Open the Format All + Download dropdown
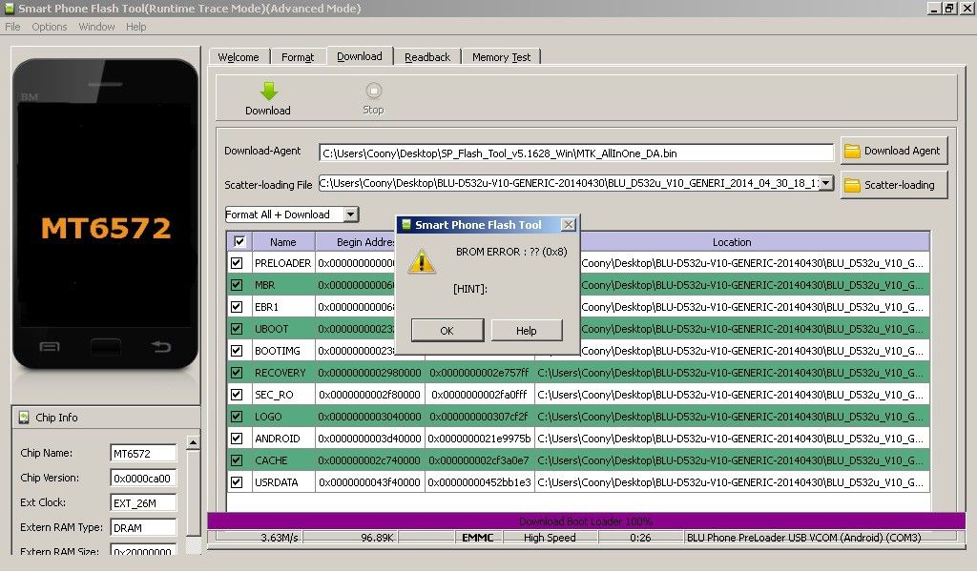The image size is (977, 572). click(351, 214)
